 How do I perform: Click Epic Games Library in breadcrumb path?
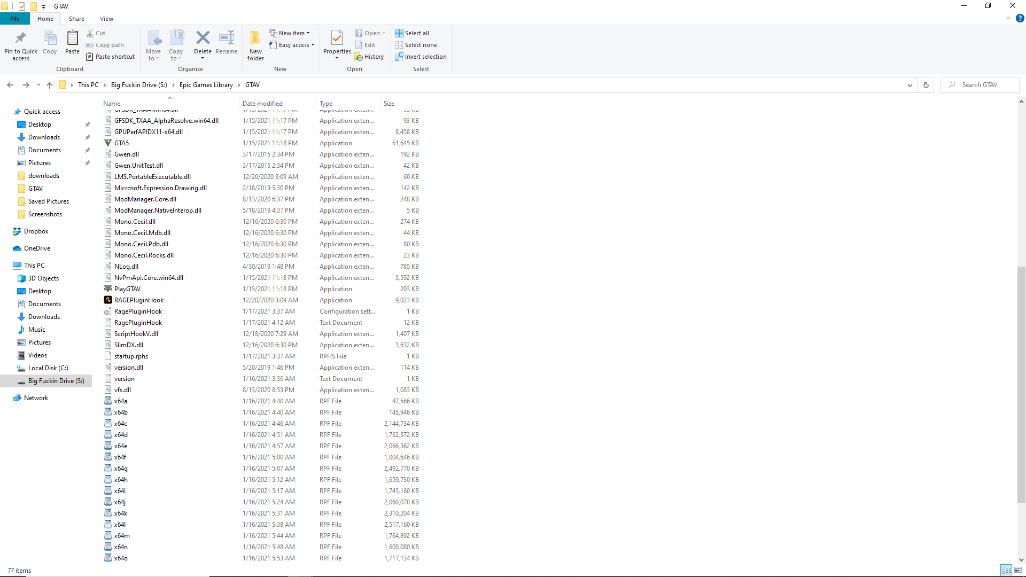point(206,85)
